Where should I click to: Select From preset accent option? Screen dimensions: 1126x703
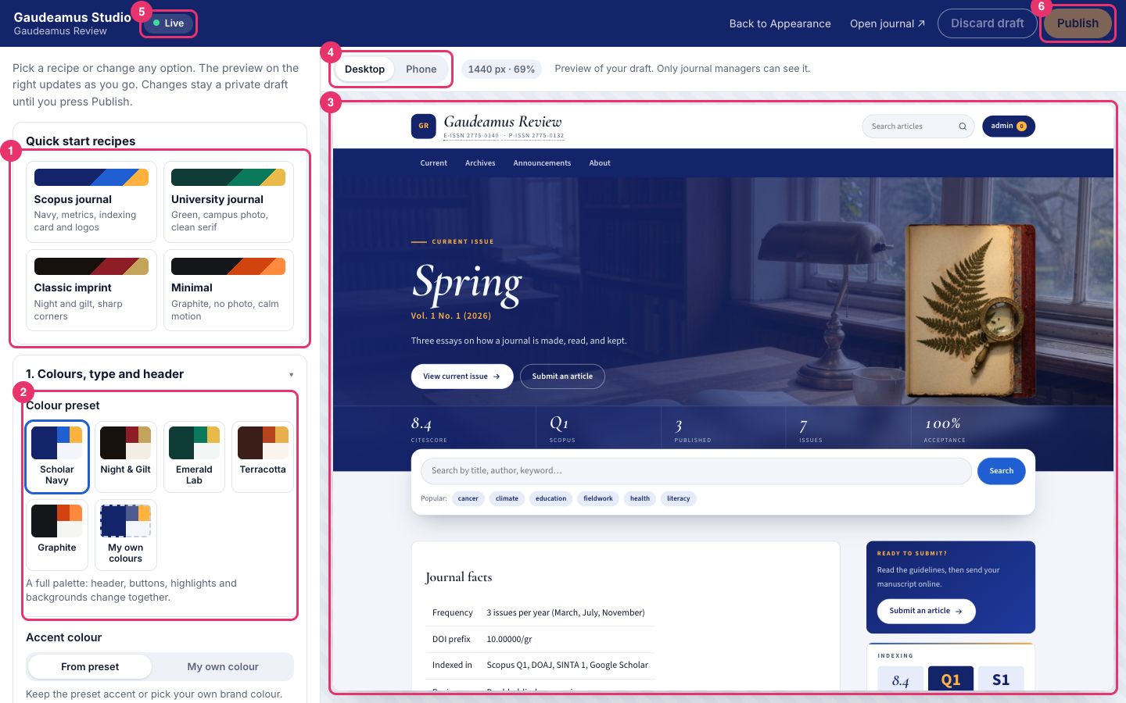pyautogui.click(x=90, y=666)
